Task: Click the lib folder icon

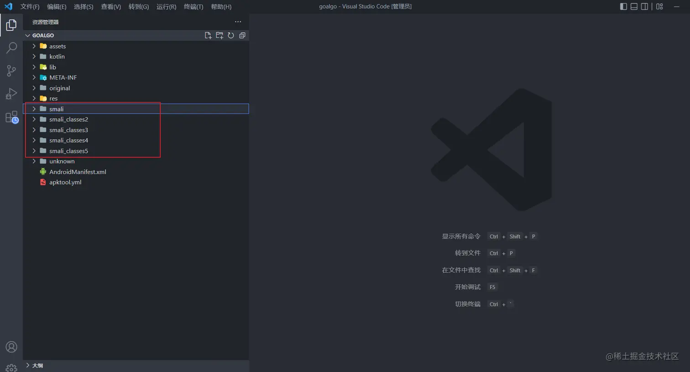Action: click(x=43, y=67)
